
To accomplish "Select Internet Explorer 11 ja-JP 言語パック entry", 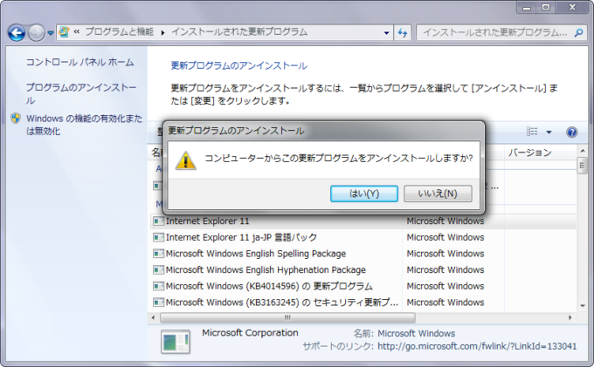I will click(241, 237).
